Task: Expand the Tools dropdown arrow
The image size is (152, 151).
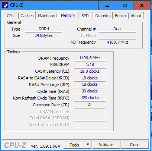Action: 88,145
